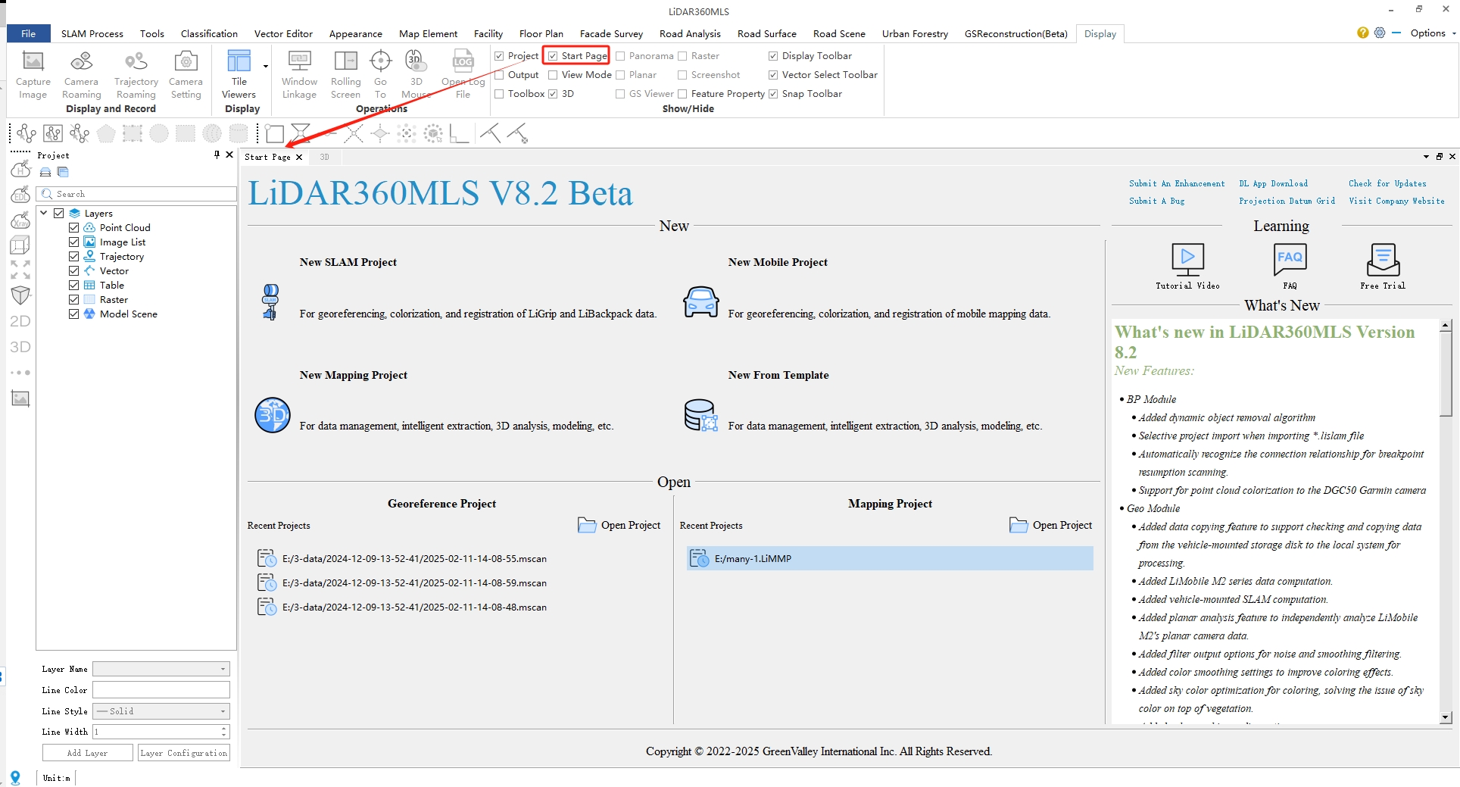Open the Layer Name dropdown

pyautogui.click(x=161, y=669)
